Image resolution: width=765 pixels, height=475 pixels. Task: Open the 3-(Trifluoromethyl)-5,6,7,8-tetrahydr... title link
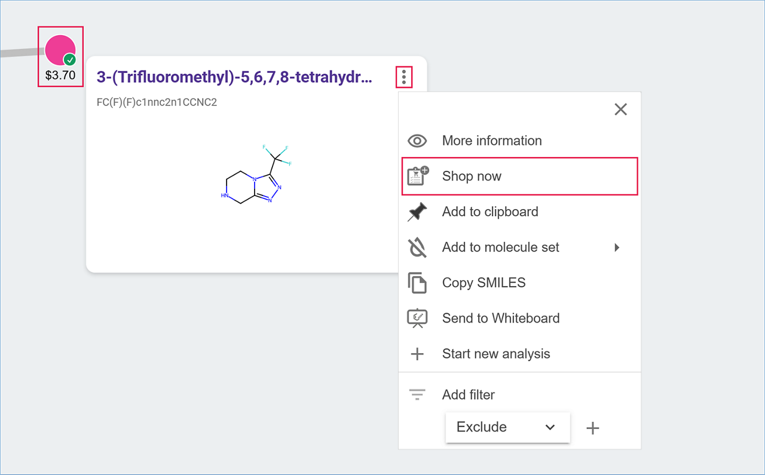(x=234, y=77)
